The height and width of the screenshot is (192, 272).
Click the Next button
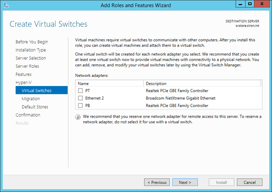[185, 182]
